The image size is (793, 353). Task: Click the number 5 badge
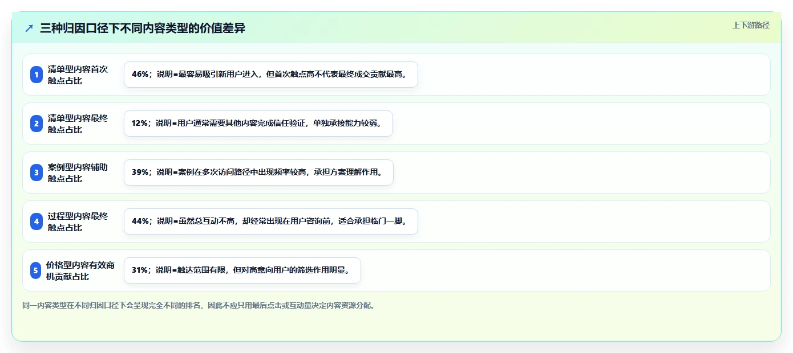(35, 270)
